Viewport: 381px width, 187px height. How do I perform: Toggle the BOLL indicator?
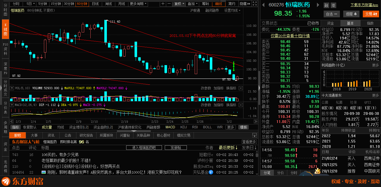point(207,127)
